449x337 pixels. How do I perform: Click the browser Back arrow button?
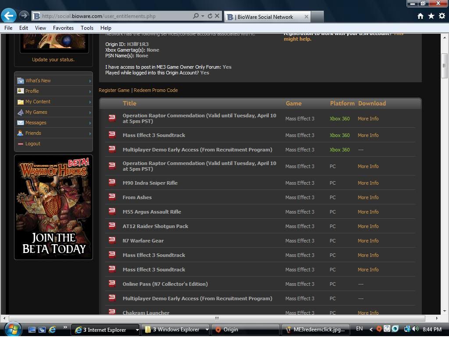[x=9, y=16]
